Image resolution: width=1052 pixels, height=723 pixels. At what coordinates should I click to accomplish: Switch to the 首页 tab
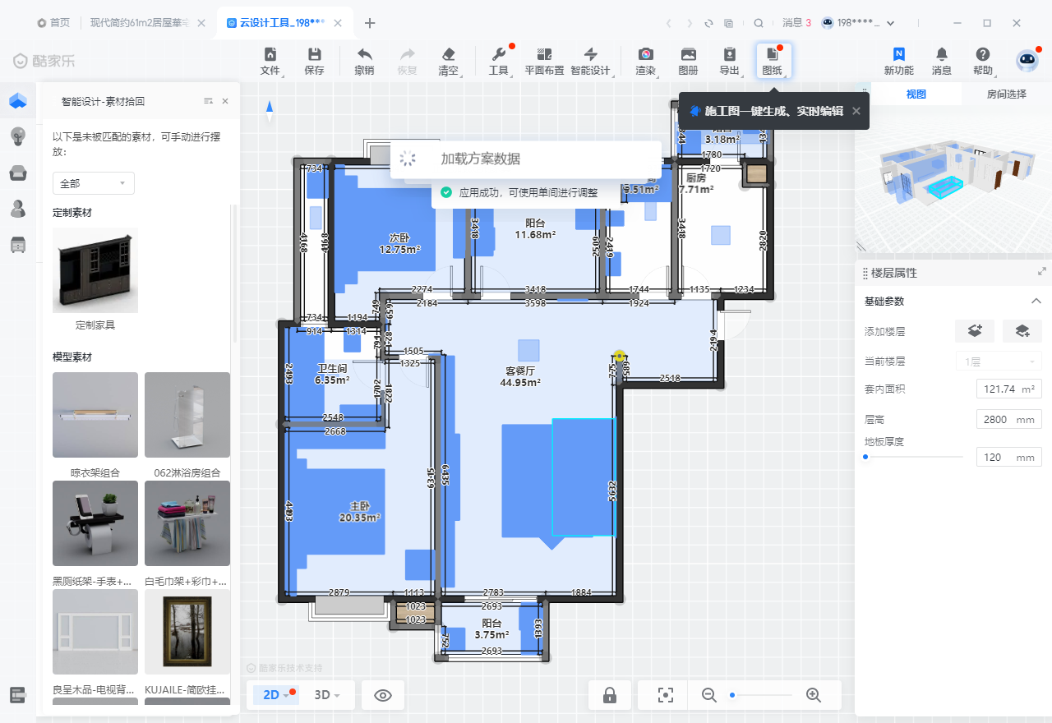click(x=55, y=23)
